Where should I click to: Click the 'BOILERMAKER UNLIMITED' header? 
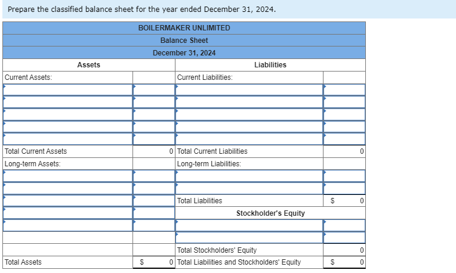[x=184, y=28]
